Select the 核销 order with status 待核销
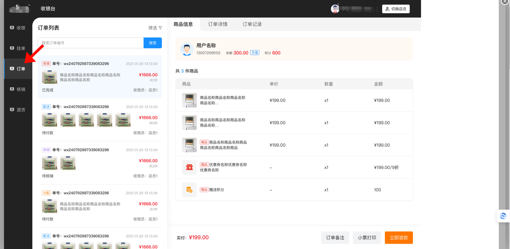Screen dimensions: 510x249 click(x=100, y=163)
